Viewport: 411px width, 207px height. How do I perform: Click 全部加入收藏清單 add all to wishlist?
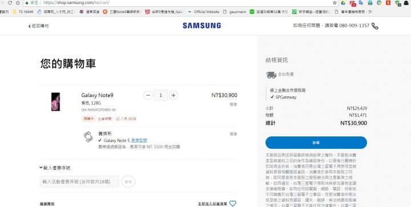pos(212,204)
